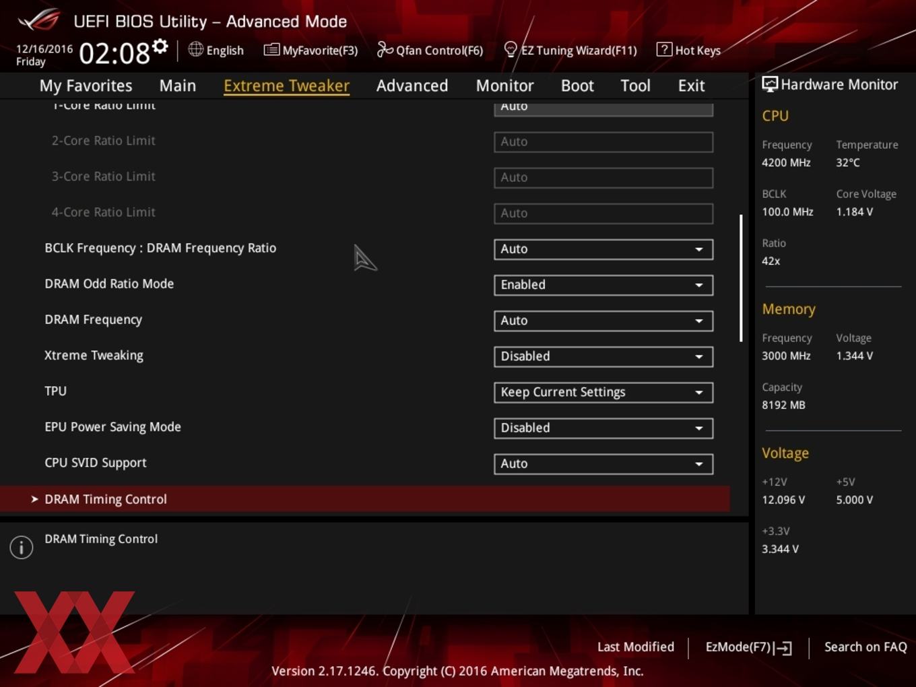Open the TPU Keep Current Settings dropdown
This screenshot has width=916, height=687.
[603, 392]
